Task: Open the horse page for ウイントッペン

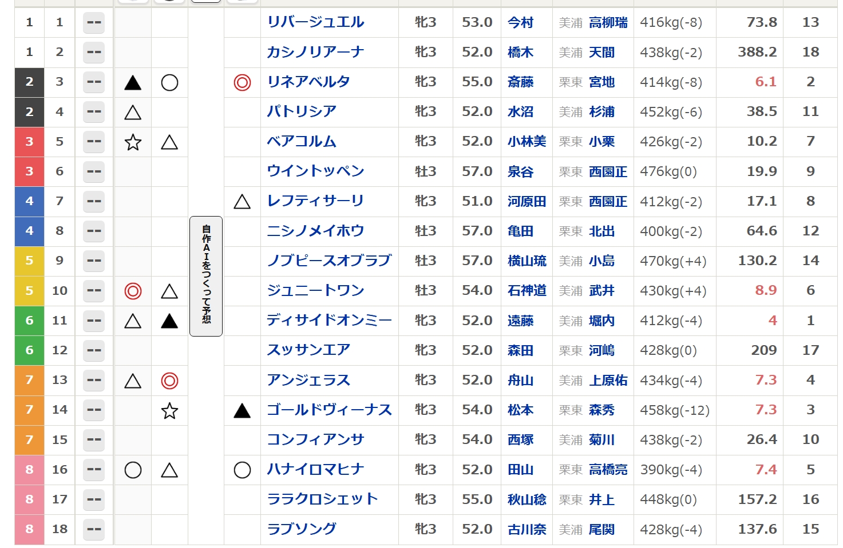Action: point(315,171)
